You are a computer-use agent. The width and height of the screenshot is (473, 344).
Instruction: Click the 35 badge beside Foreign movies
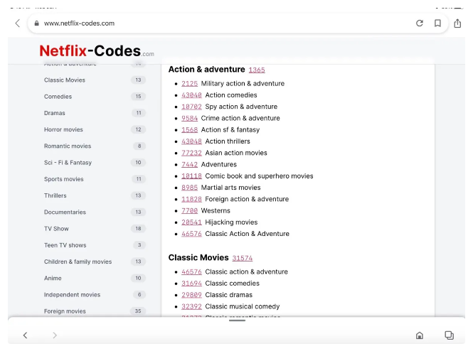[x=138, y=311]
